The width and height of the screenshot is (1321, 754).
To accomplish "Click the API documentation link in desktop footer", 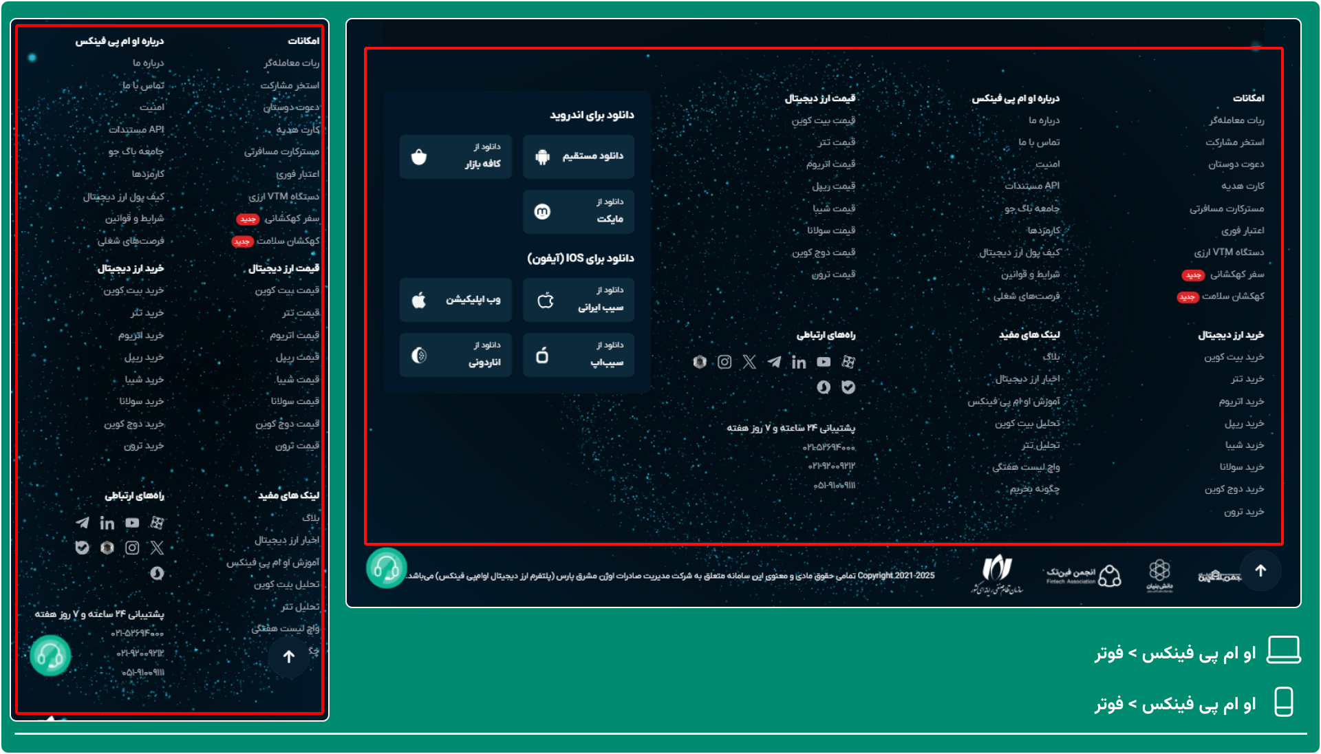I will pyautogui.click(x=1031, y=186).
